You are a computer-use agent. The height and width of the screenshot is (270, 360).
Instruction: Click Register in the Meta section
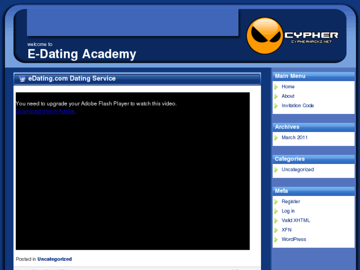(291, 202)
